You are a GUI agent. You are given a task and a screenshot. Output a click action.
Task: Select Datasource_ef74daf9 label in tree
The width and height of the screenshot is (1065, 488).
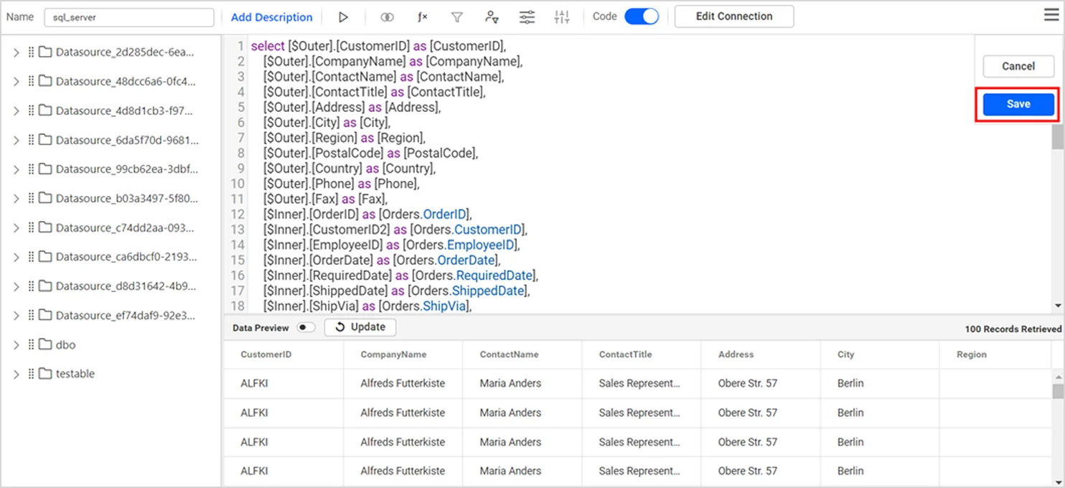(x=126, y=315)
